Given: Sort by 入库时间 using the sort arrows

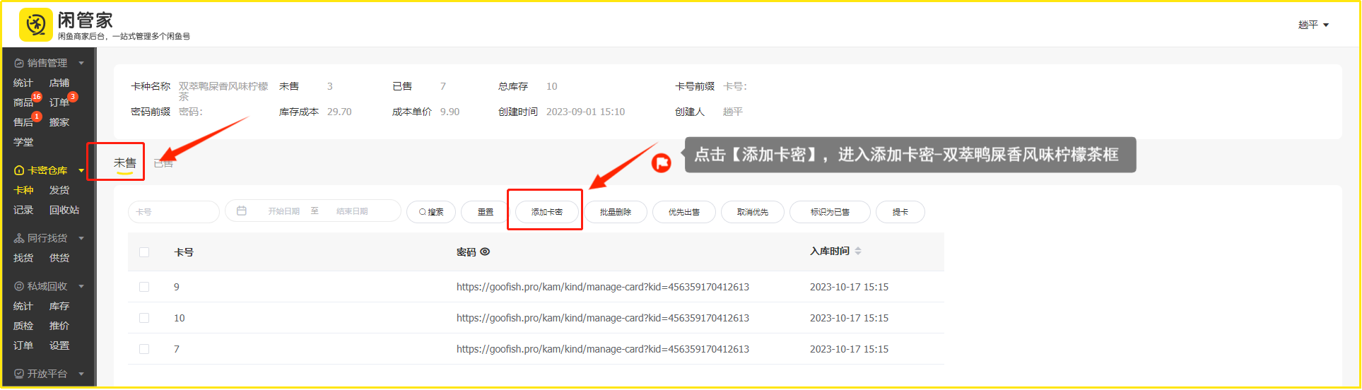Looking at the screenshot, I should point(858,251).
